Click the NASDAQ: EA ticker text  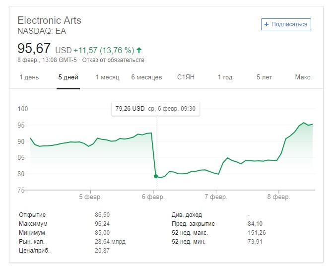[x=42, y=31]
